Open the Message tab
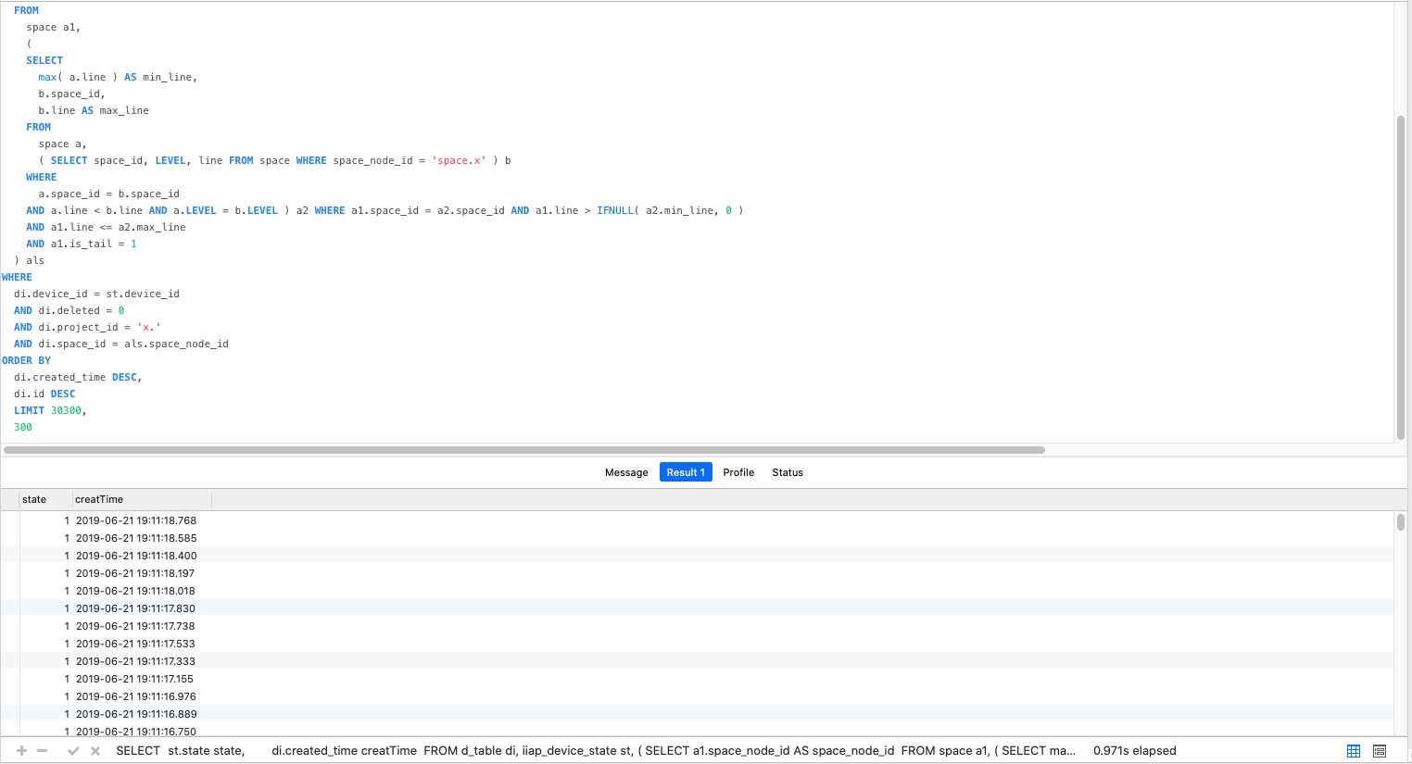This screenshot has width=1412, height=764. pos(626,472)
